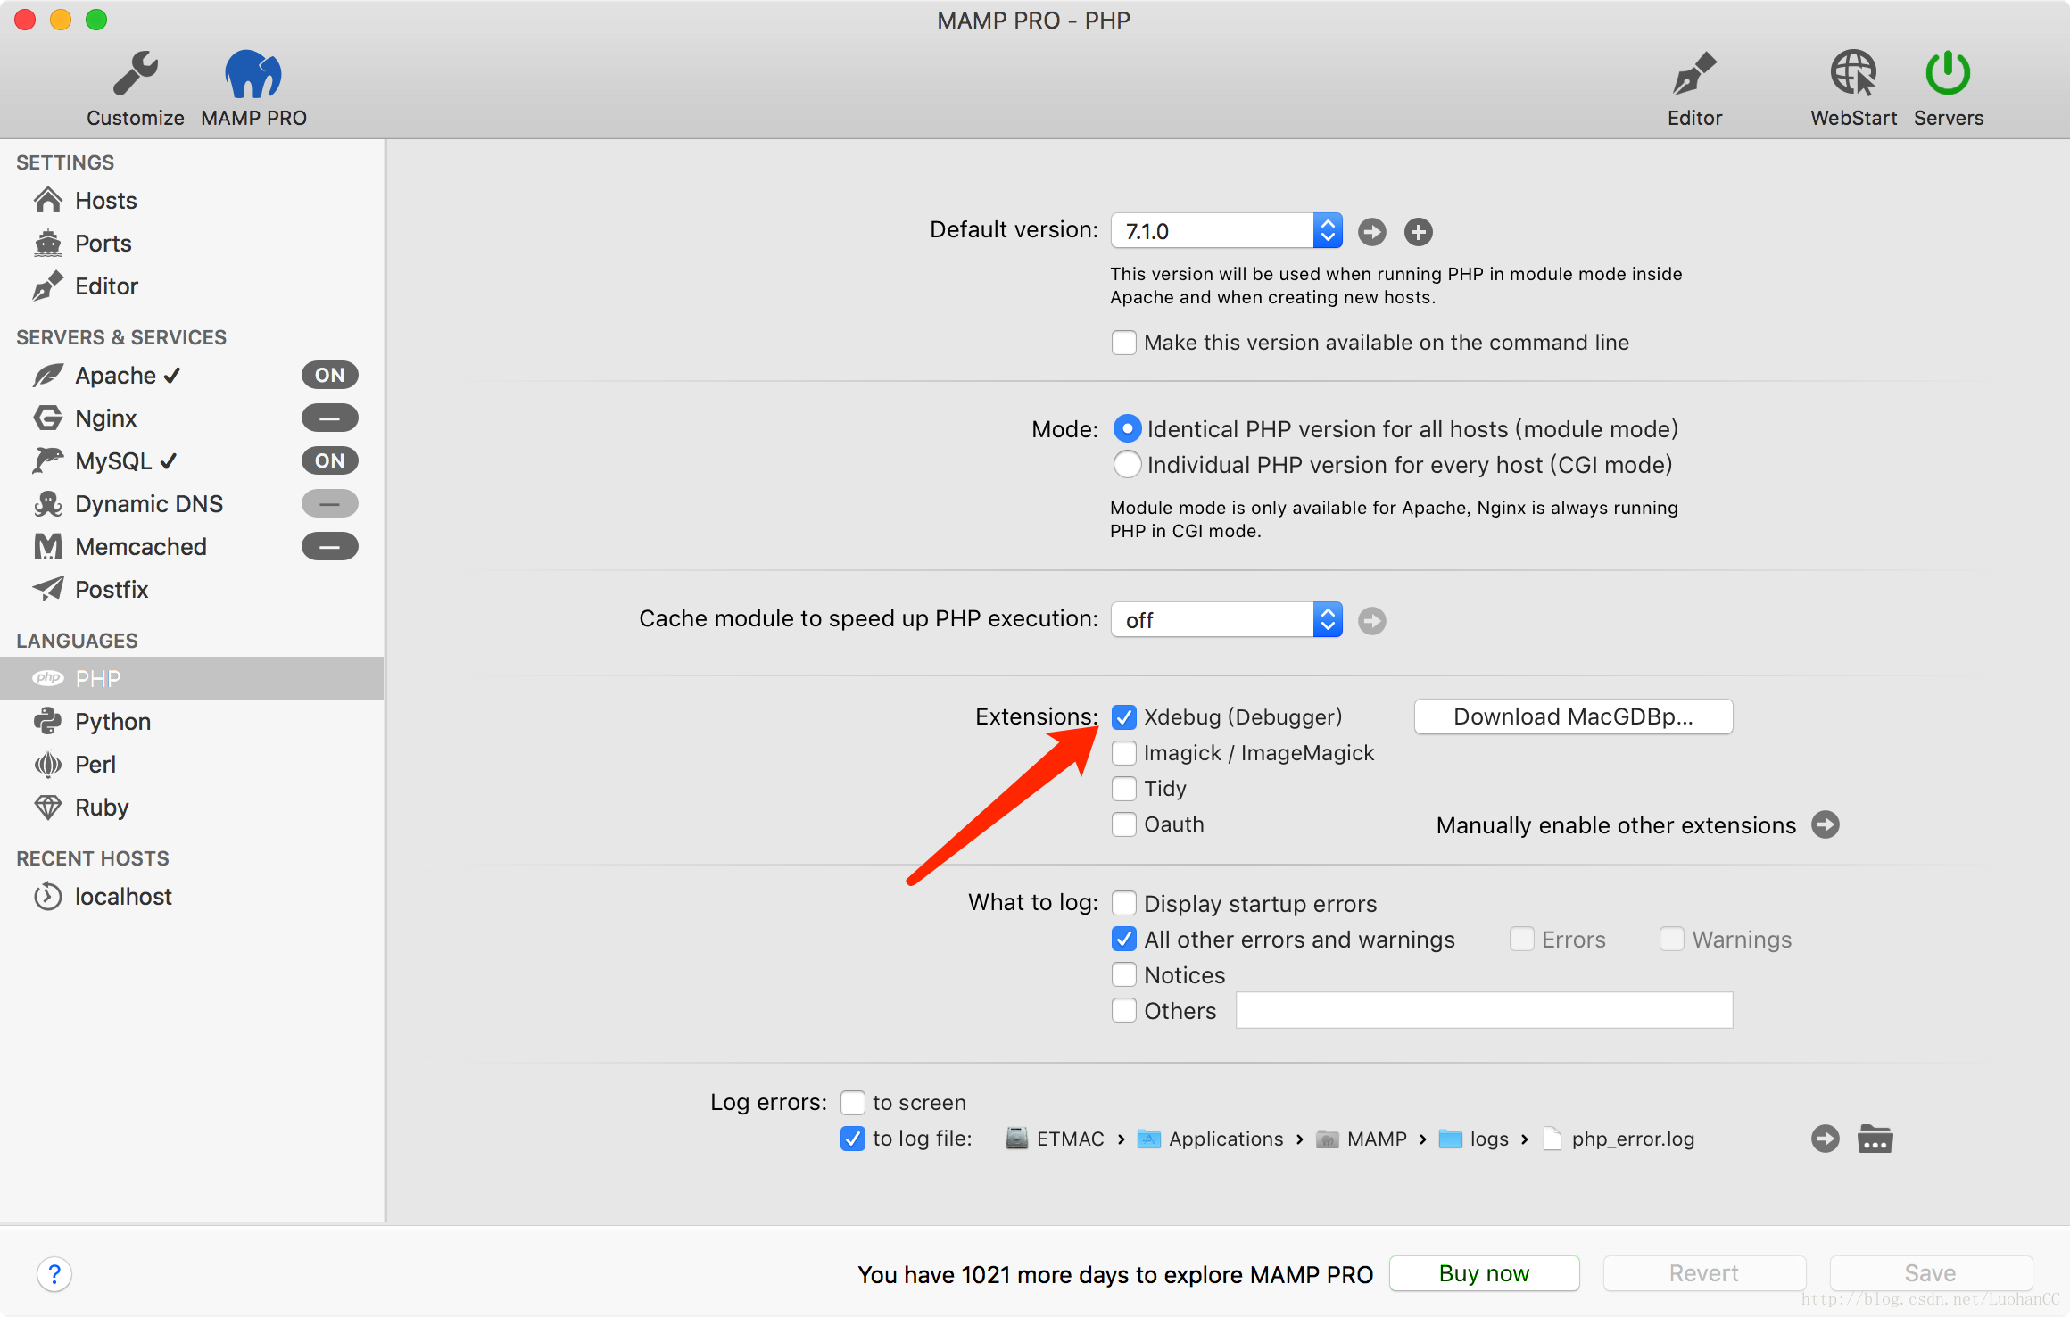Viewport: 2070px width, 1317px height.
Task: Click Applications folder in log path
Action: coord(1210,1139)
